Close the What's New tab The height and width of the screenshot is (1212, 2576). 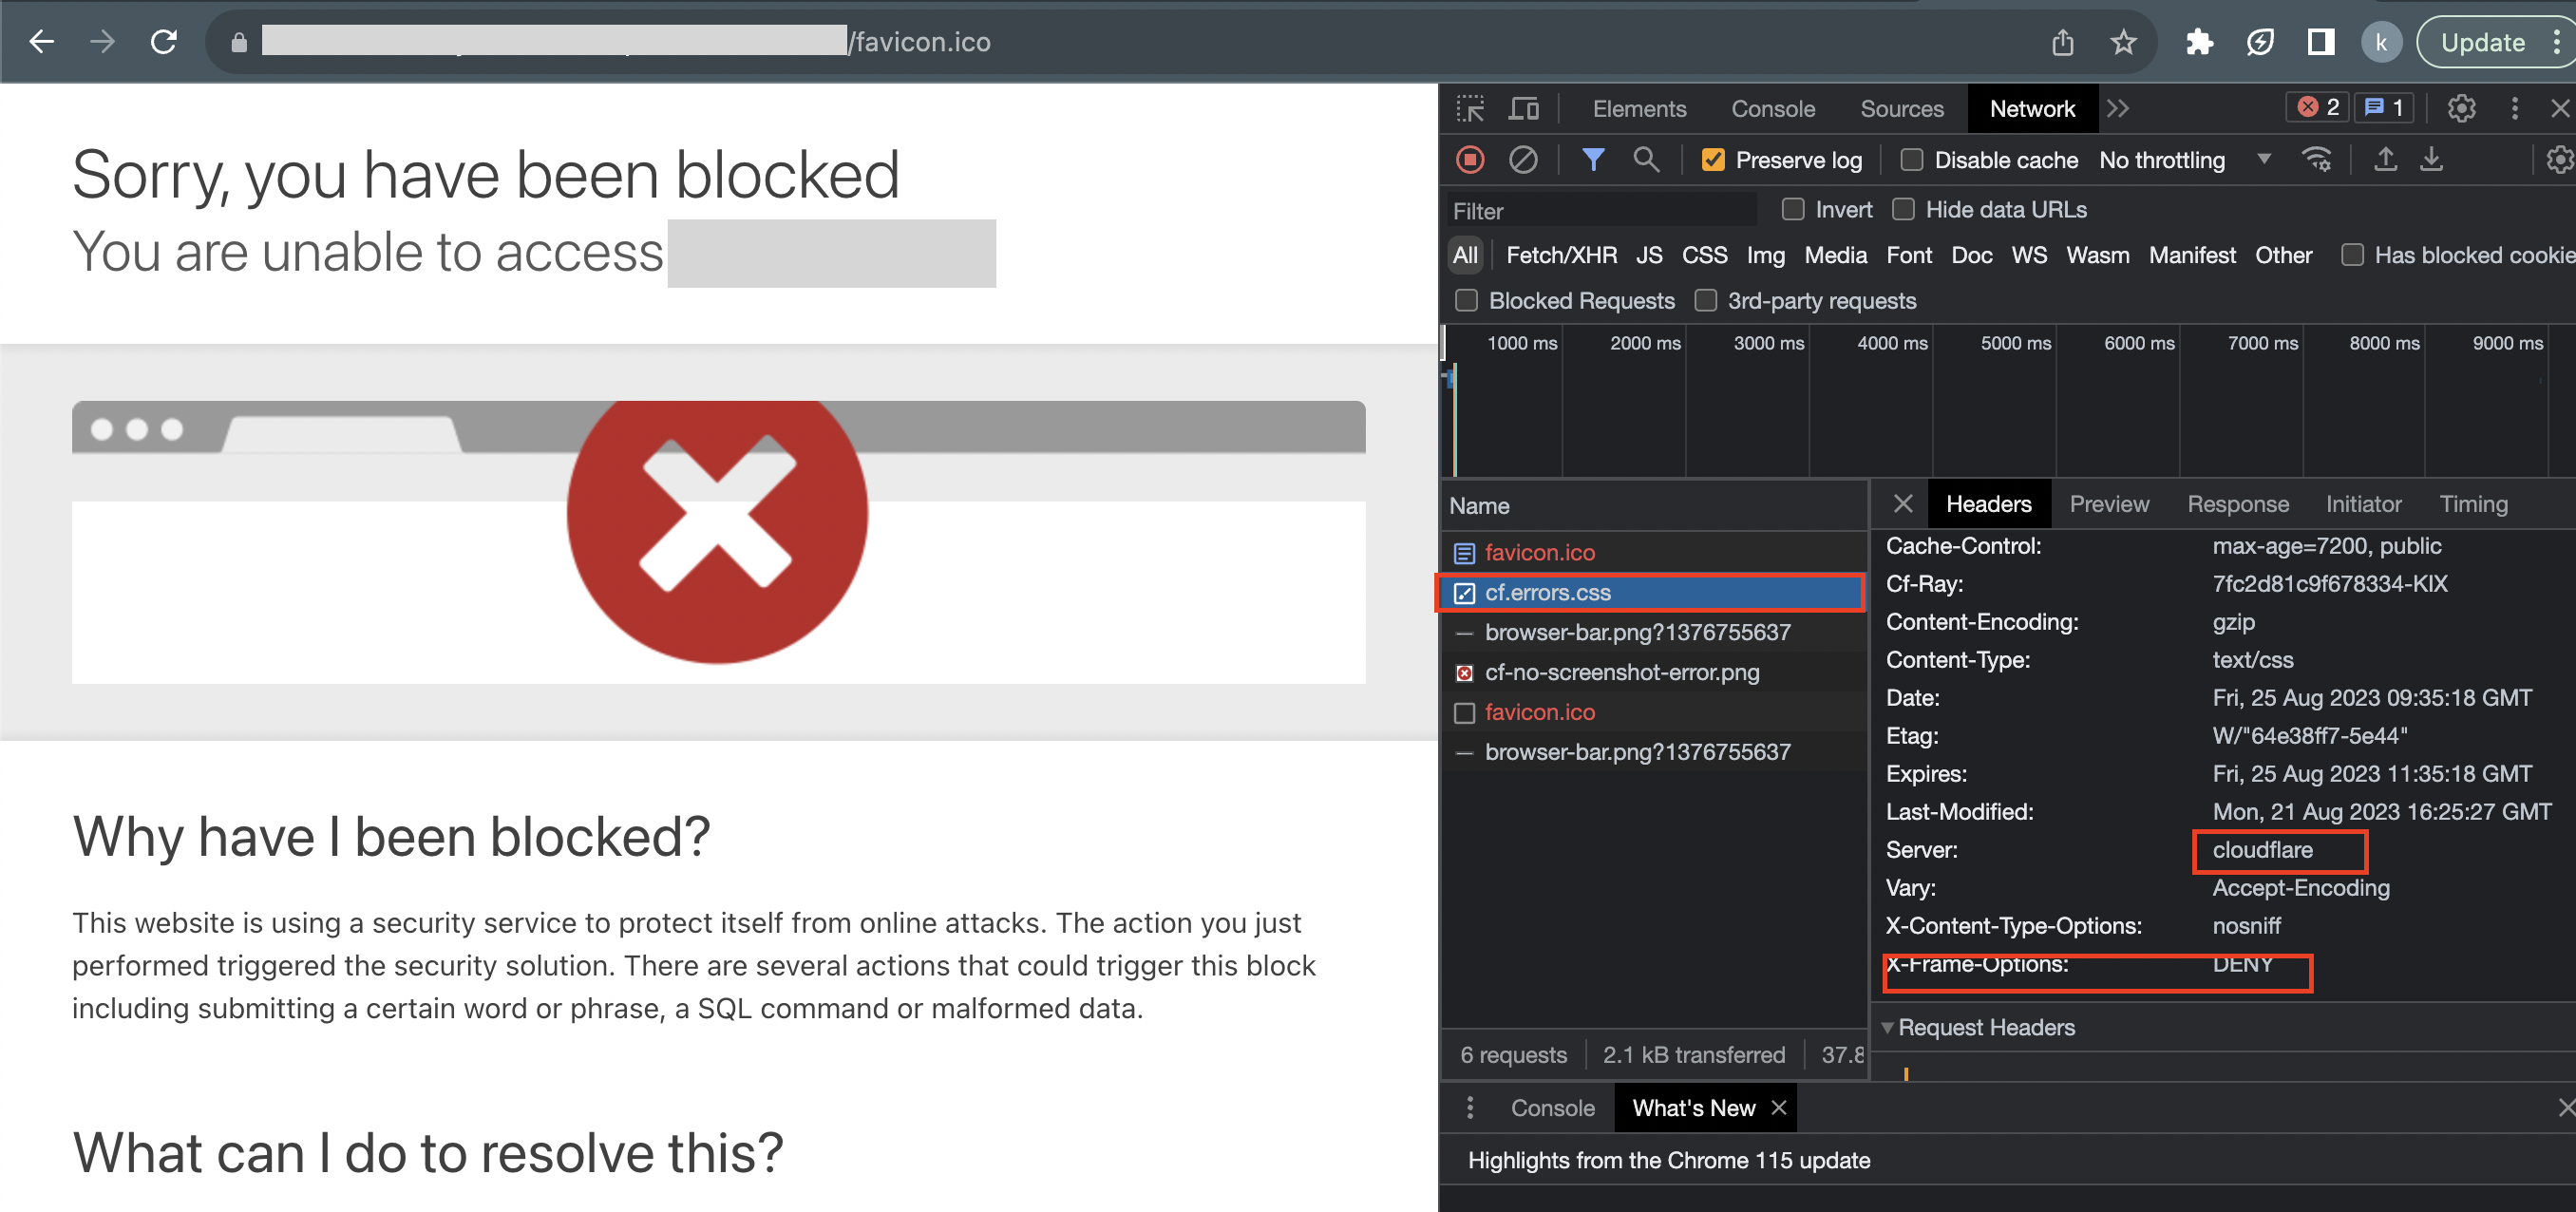tap(1778, 1107)
